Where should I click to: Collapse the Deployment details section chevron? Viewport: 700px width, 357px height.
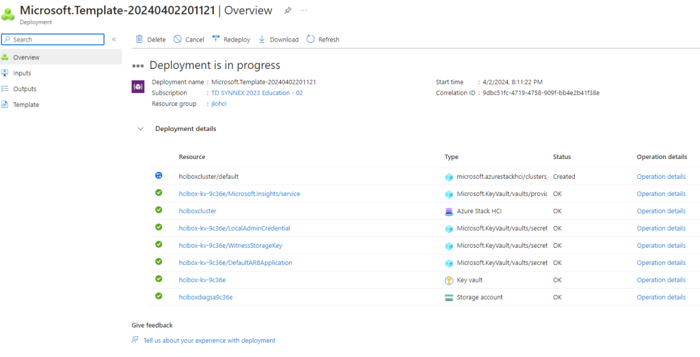(141, 129)
